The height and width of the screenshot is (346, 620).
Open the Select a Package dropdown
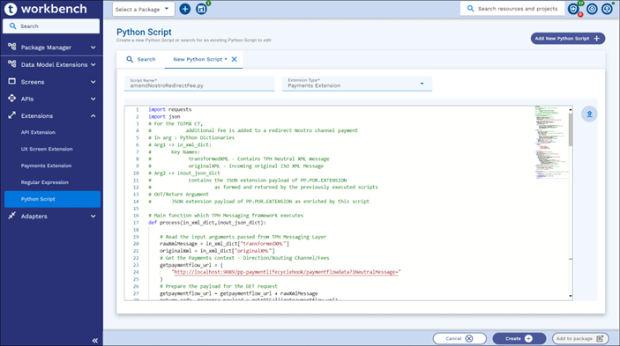click(144, 9)
